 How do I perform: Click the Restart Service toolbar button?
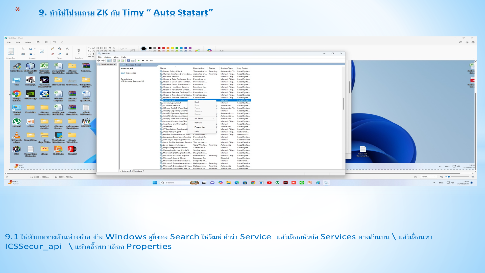point(151,61)
